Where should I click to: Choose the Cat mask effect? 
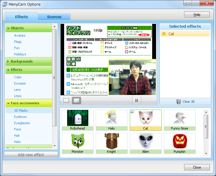click(x=146, y=120)
